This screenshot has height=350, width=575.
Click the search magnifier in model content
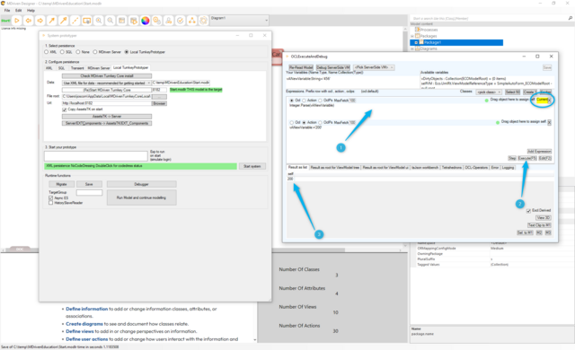(x=571, y=18)
